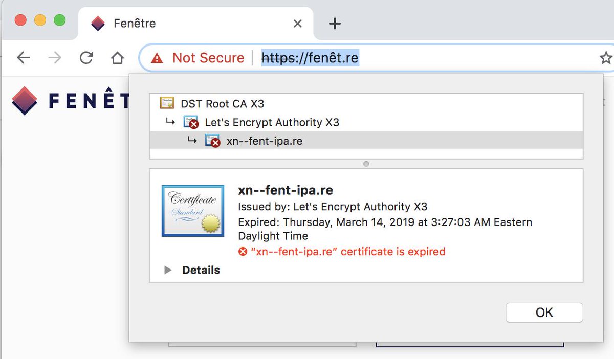Screen dimensions: 614x359
Task: Click the Let's Encrypt Authority X3 error icon
Action: tap(191, 123)
